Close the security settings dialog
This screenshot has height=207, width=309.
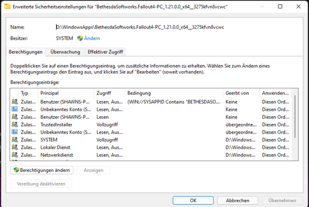299,6
